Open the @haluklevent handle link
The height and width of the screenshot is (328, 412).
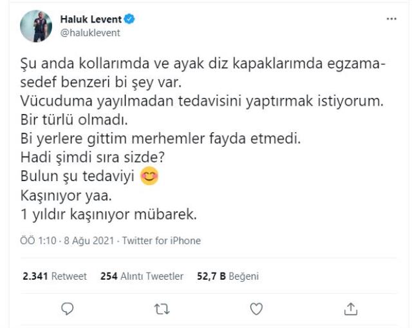[x=89, y=33]
